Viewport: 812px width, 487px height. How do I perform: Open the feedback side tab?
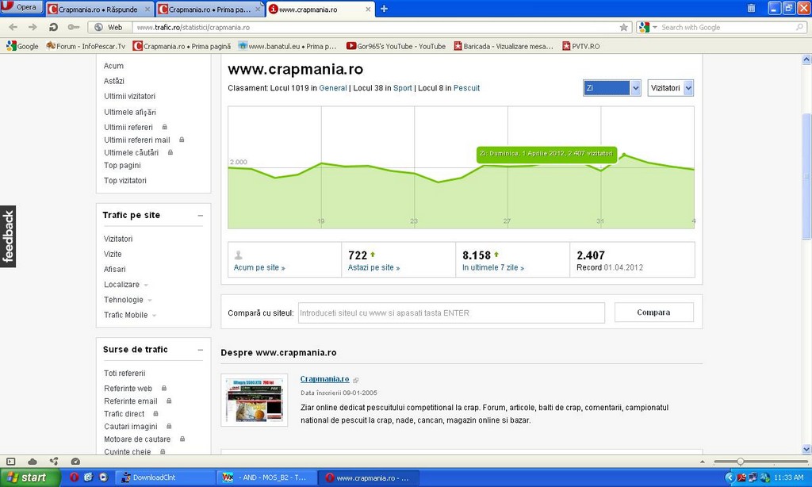coord(8,236)
